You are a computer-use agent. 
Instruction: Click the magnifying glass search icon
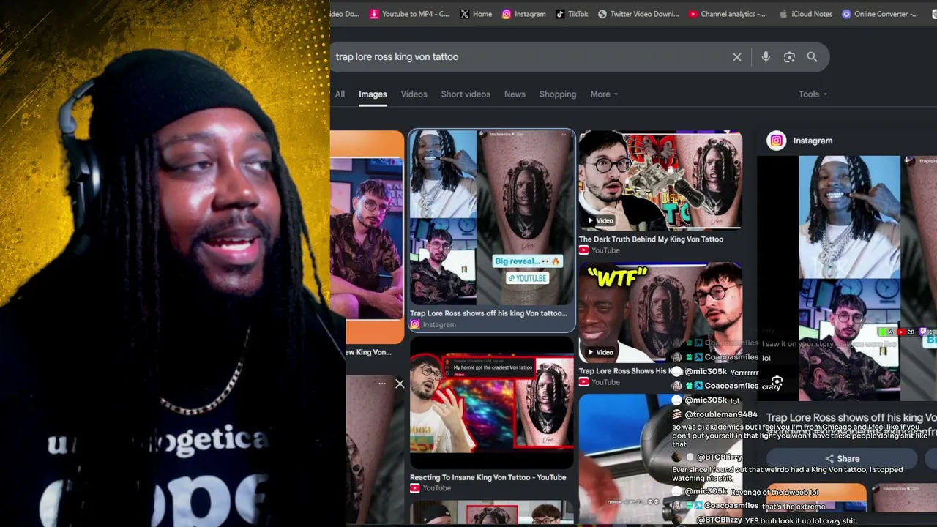[x=812, y=57]
